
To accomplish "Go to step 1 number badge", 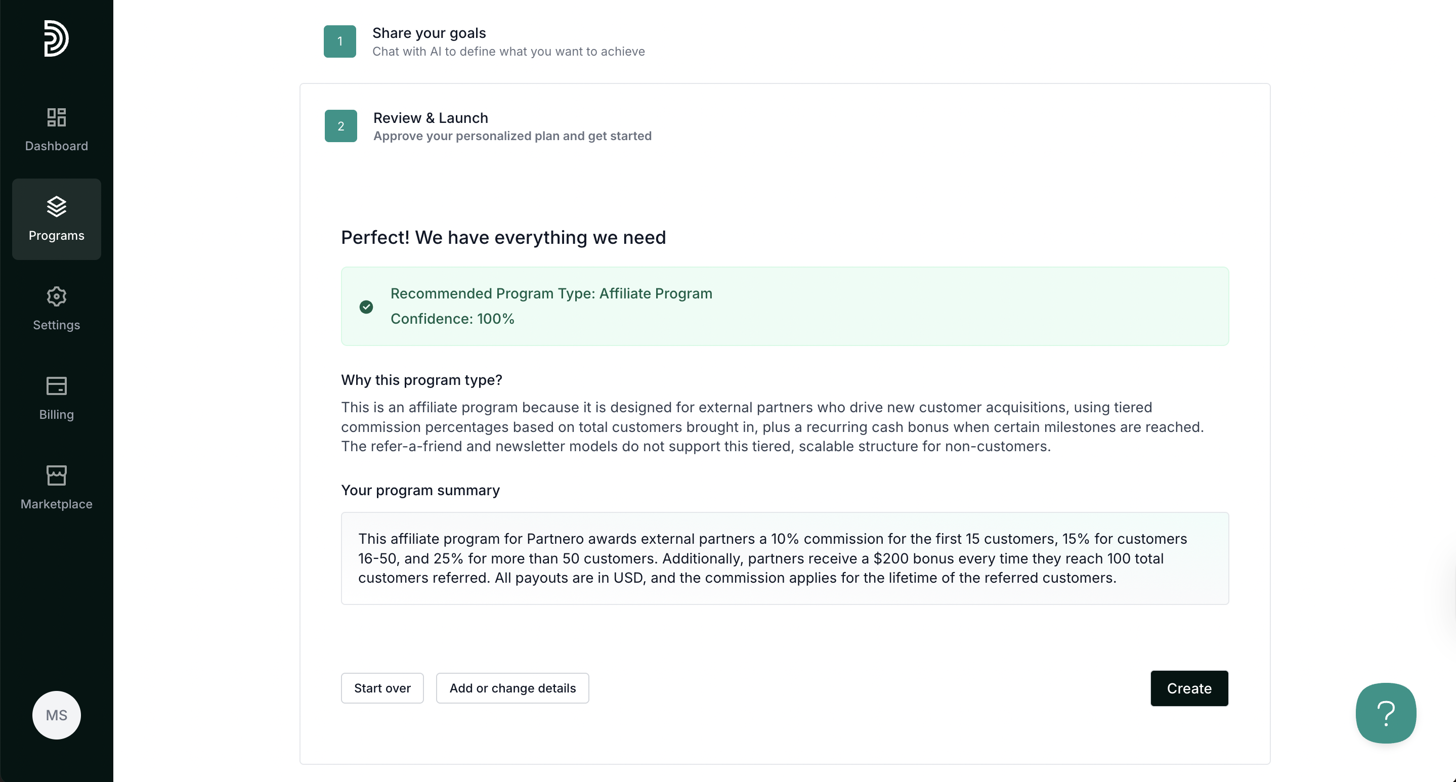I will tap(339, 41).
